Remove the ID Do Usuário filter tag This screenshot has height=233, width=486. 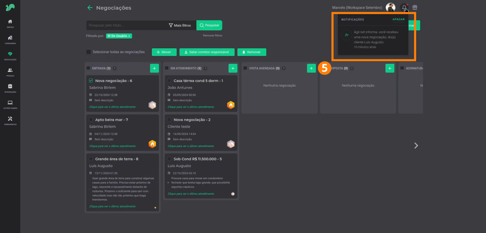pos(129,36)
